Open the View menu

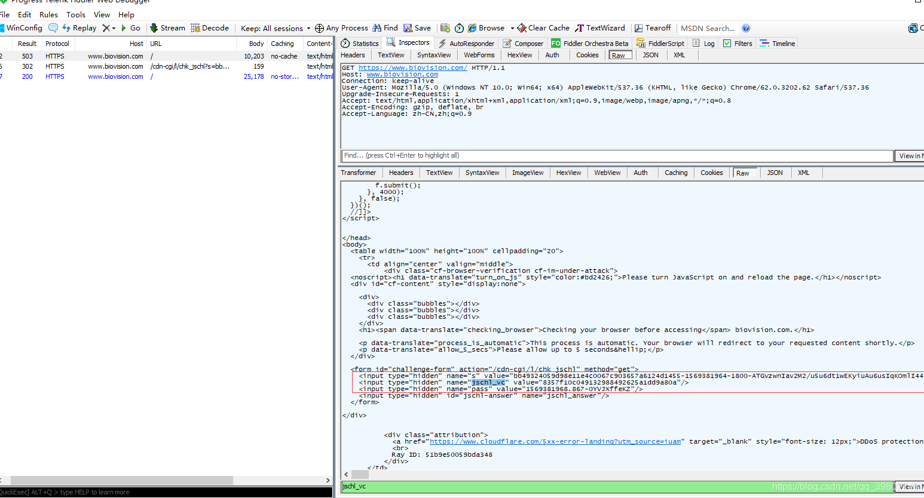click(102, 14)
